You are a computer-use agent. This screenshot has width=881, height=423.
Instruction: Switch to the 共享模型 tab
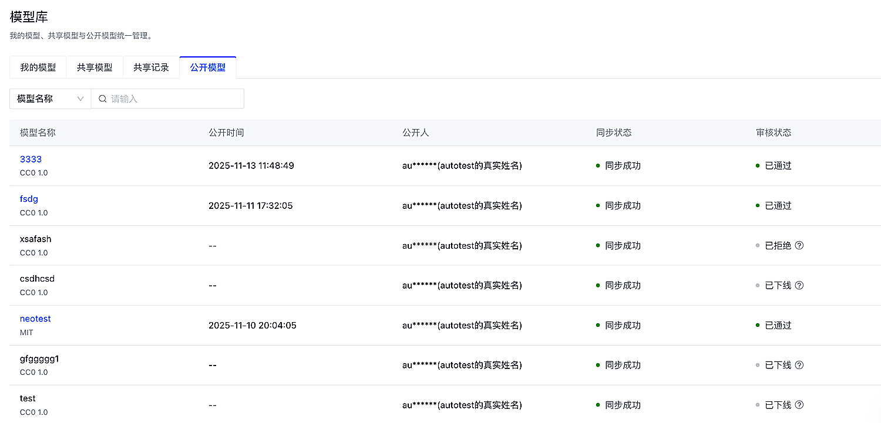pos(95,67)
